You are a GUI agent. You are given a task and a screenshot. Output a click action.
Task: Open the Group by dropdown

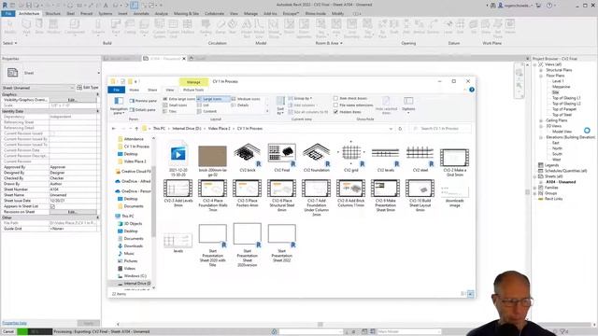point(301,98)
